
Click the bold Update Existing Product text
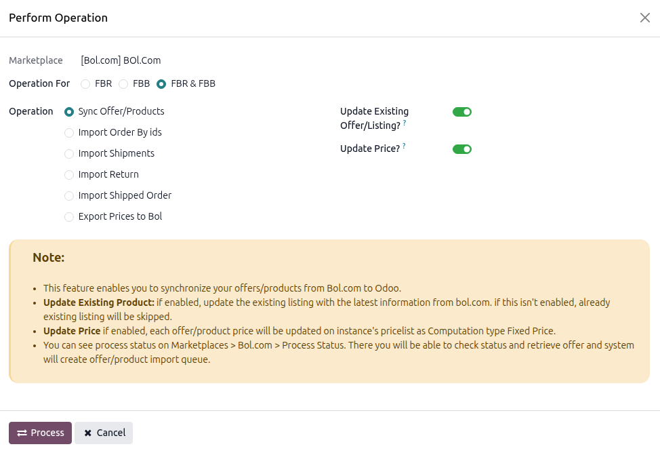pos(99,302)
